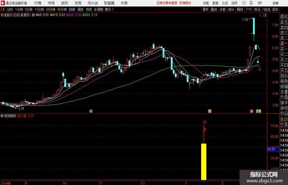Click the MA60: 5.19 label
The width and height of the screenshot is (288, 185).
coord(90,15)
